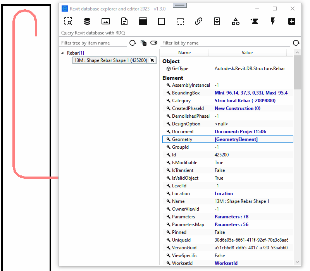Click the Name column header

pos(184,53)
